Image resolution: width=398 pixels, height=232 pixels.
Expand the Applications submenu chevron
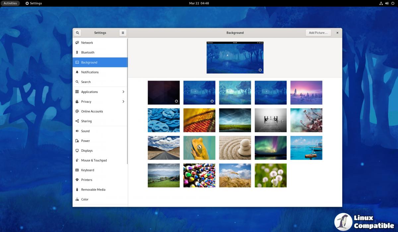click(x=123, y=92)
